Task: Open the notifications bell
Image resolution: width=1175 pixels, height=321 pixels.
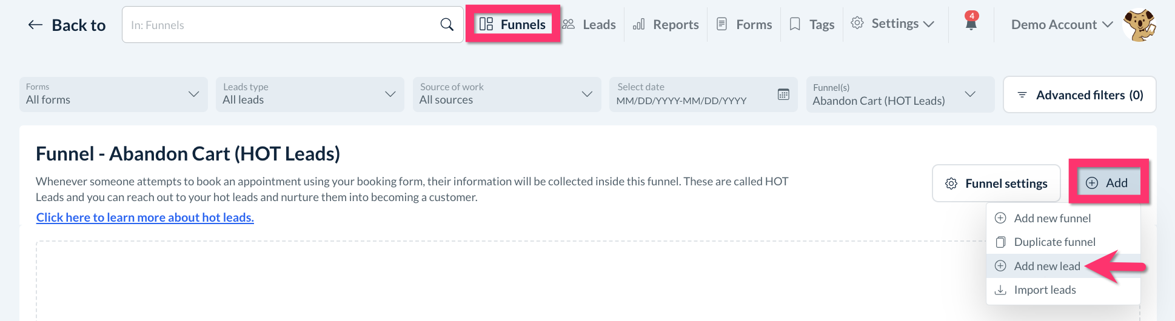Action: click(x=971, y=24)
